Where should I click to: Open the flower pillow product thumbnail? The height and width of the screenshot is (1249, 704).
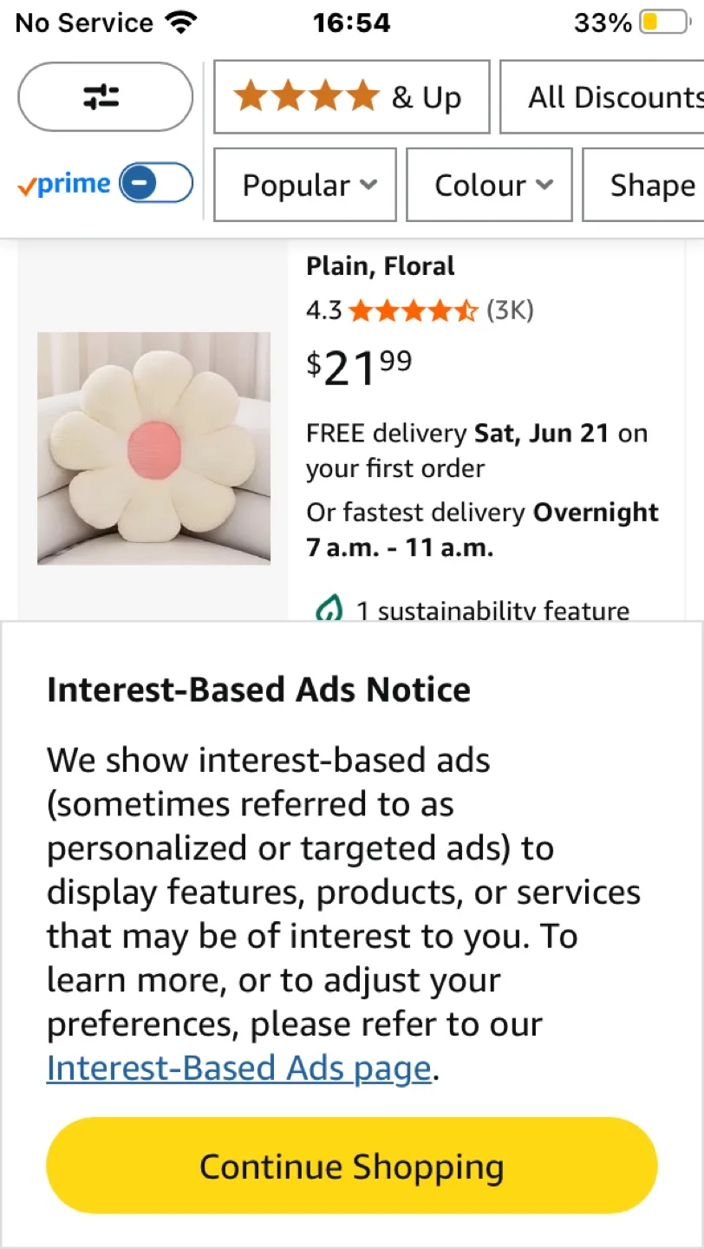[153, 448]
